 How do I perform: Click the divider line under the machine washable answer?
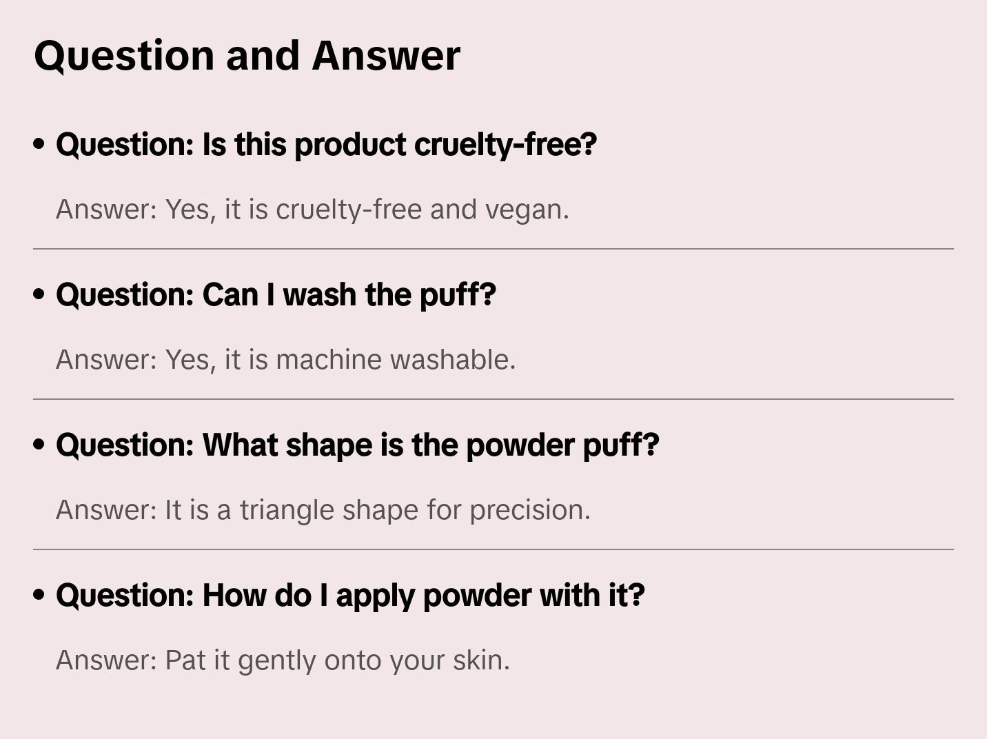click(493, 399)
